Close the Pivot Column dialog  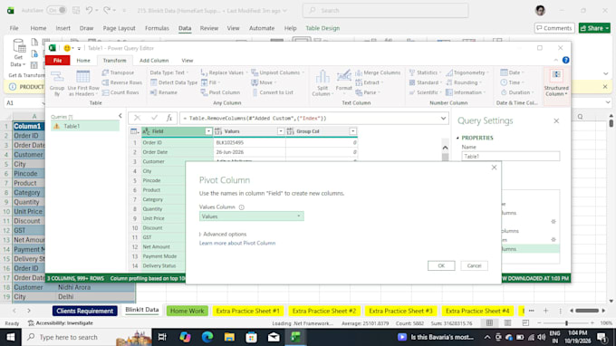coord(494,168)
